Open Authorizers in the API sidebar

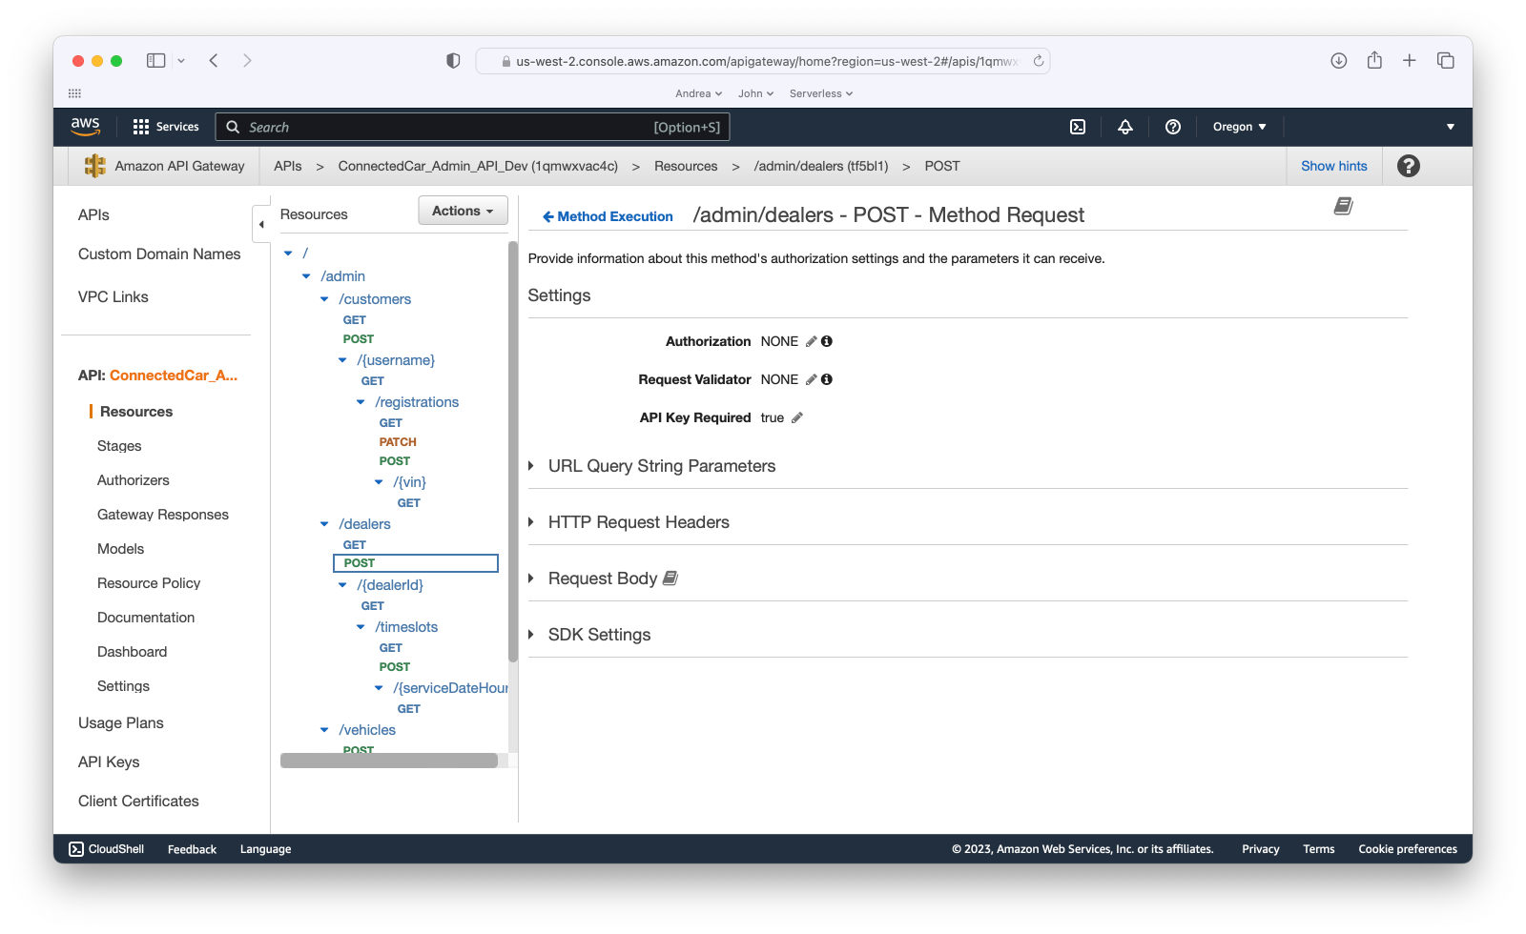pos(134,480)
